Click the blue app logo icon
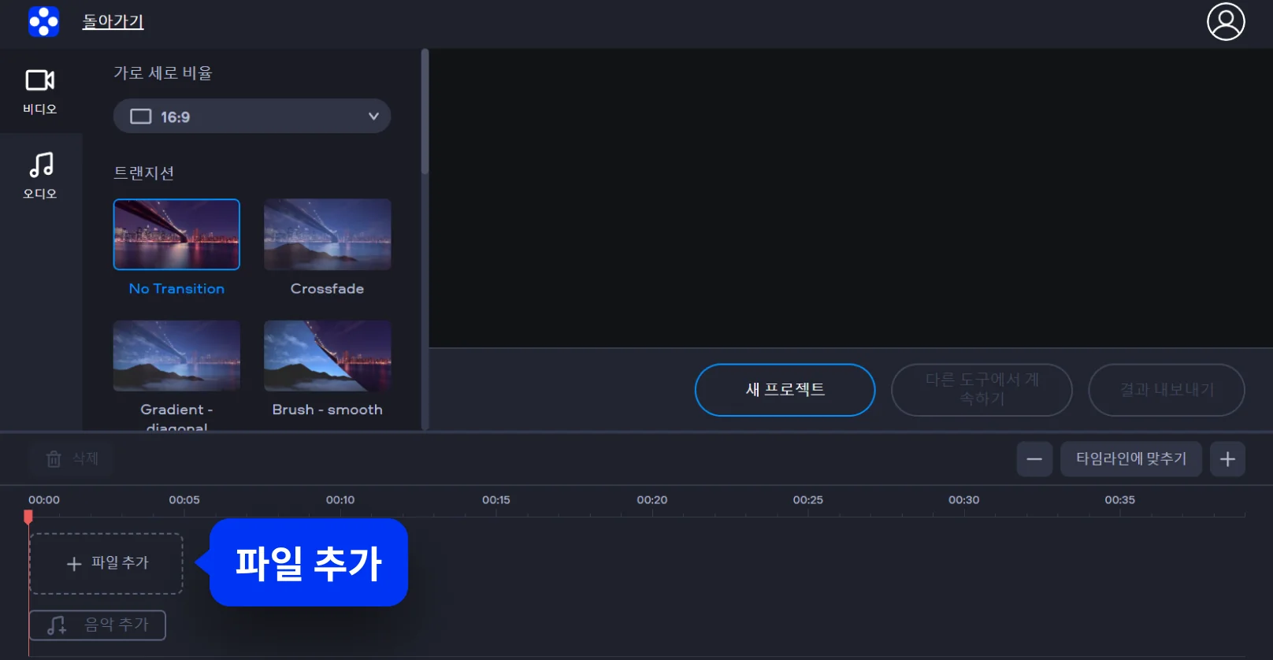Viewport: 1273px width, 660px height. pyautogui.click(x=43, y=21)
